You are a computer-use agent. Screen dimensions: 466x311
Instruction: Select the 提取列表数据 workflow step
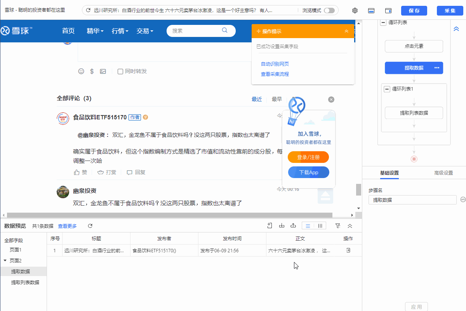[x=414, y=113]
